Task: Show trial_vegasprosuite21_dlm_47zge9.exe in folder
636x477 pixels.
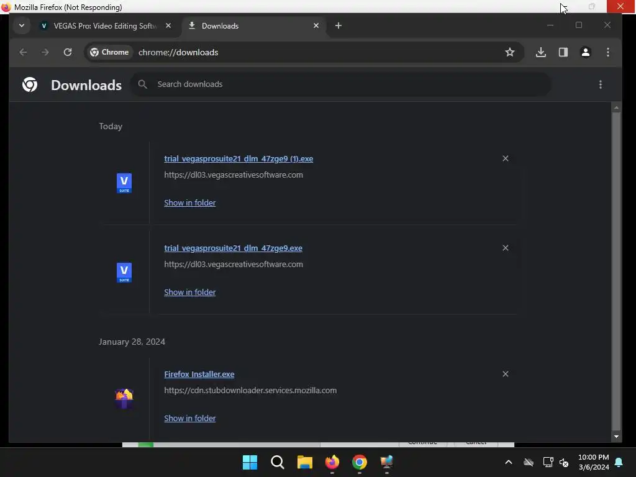Action: [190, 292]
